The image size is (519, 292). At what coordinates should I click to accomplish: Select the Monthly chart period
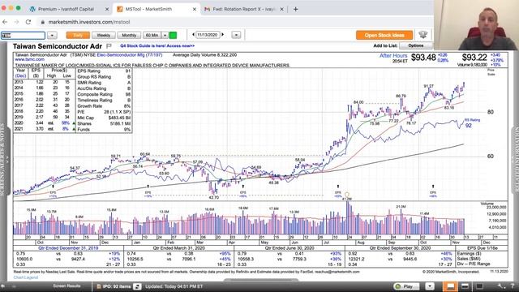129,35
